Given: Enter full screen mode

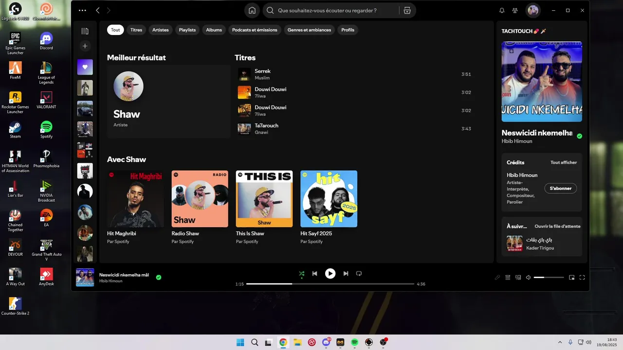Looking at the screenshot, I should [582, 278].
